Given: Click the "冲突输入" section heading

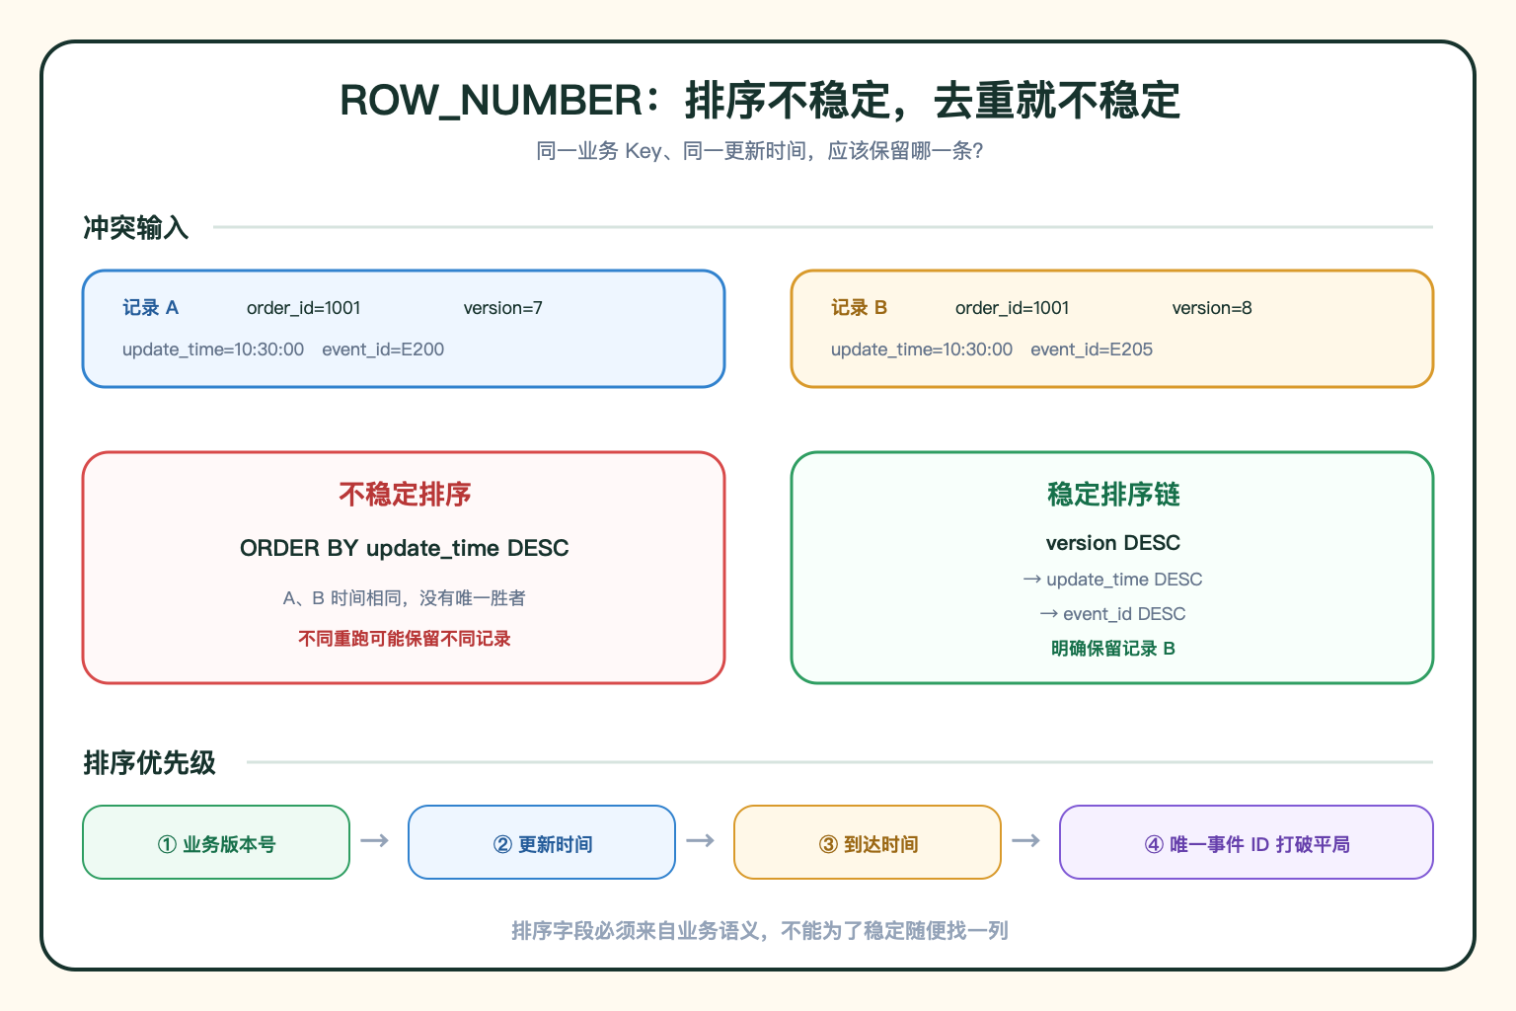Looking at the screenshot, I should (135, 228).
